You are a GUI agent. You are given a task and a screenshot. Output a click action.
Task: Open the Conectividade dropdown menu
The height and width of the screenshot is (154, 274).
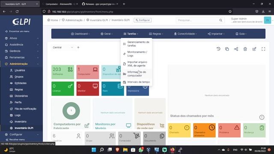coord(185,34)
